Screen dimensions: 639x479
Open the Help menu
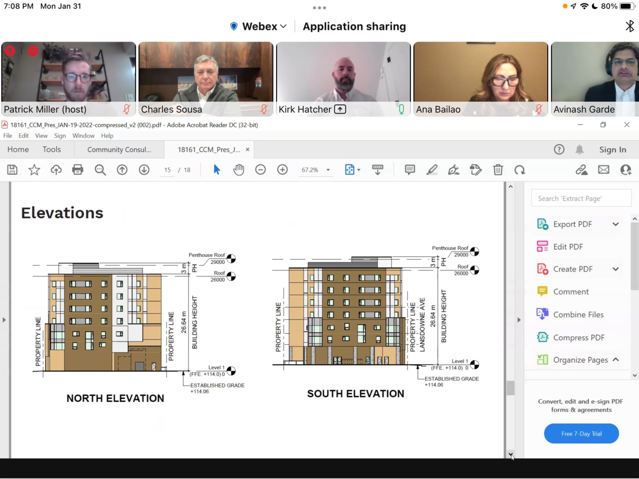click(x=107, y=136)
